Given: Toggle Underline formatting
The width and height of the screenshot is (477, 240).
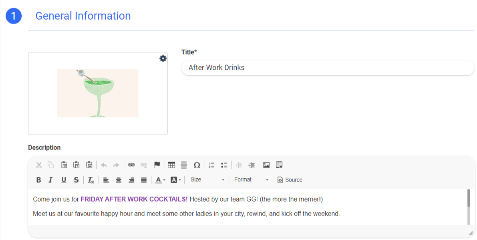Looking at the screenshot, I should pos(64,180).
